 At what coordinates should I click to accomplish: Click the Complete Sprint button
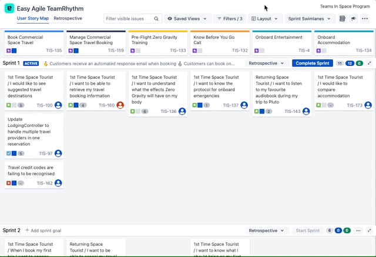(x=312, y=64)
